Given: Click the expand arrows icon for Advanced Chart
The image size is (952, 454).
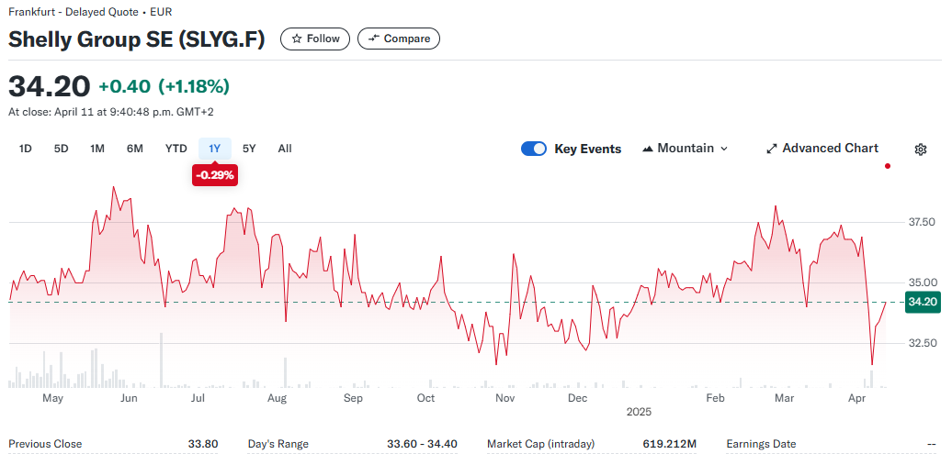Looking at the screenshot, I should click(772, 149).
